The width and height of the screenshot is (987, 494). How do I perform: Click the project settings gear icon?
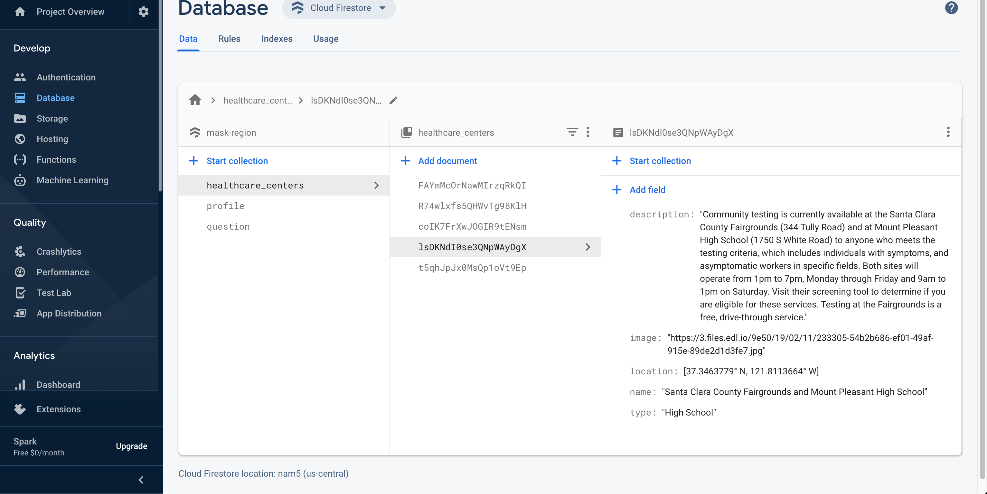pos(143,12)
